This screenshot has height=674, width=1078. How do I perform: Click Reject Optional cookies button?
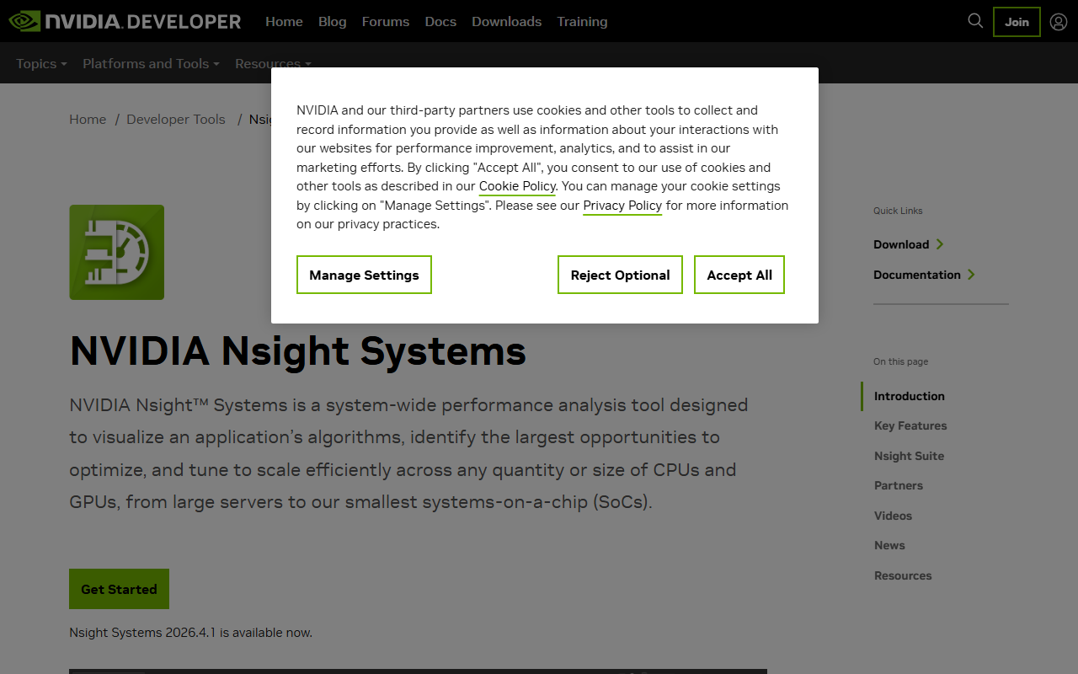click(620, 275)
